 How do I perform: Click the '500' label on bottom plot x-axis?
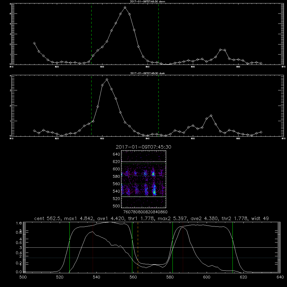coord(23,277)
